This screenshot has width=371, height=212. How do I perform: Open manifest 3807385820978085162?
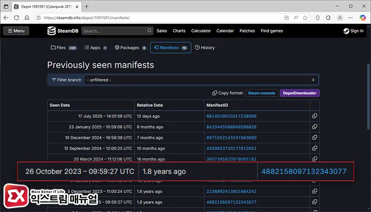click(232, 159)
